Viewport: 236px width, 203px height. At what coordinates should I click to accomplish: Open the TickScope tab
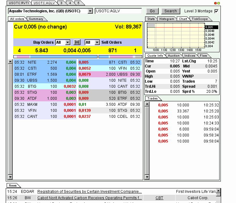pyautogui.click(x=200, y=19)
